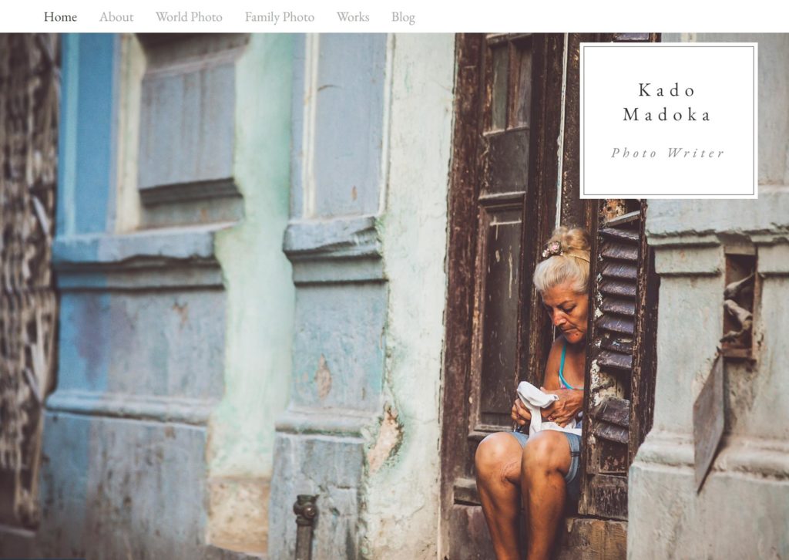Image resolution: width=789 pixels, height=560 pixels.
Task: Select Family Photo in navigation
Action: click(x=279, y=17)
